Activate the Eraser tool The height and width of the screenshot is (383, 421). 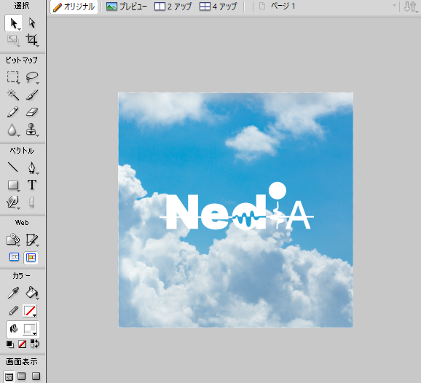coord(31,112)
